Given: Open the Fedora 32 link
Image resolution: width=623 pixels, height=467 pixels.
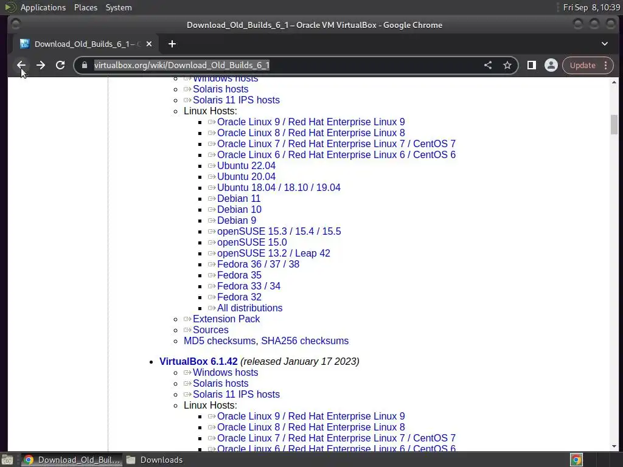Looking at the screenshot, I should tap(239, 297).
